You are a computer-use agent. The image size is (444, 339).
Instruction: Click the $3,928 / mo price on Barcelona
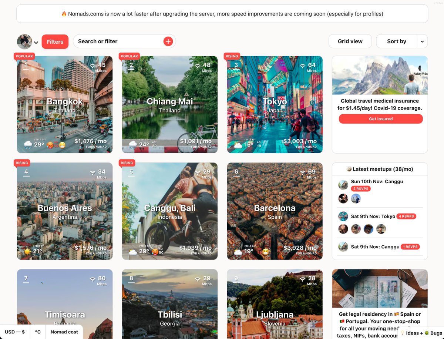point(300,248)
